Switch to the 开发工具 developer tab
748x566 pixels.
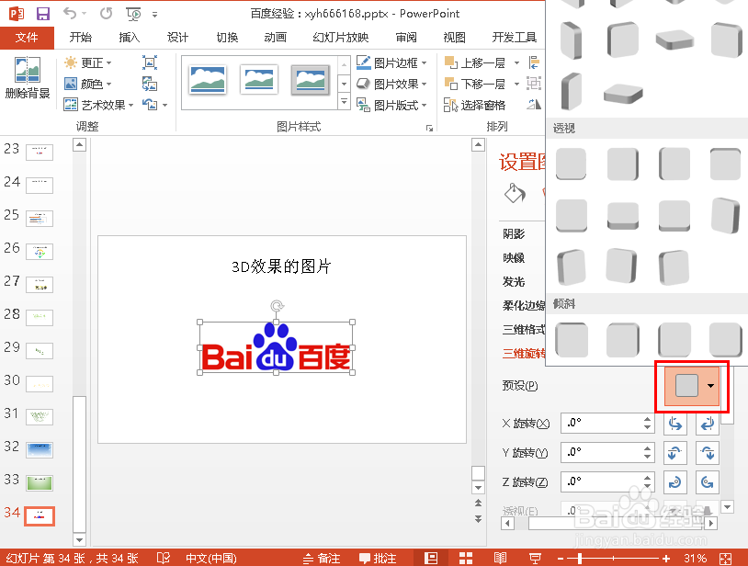(515, 37)
